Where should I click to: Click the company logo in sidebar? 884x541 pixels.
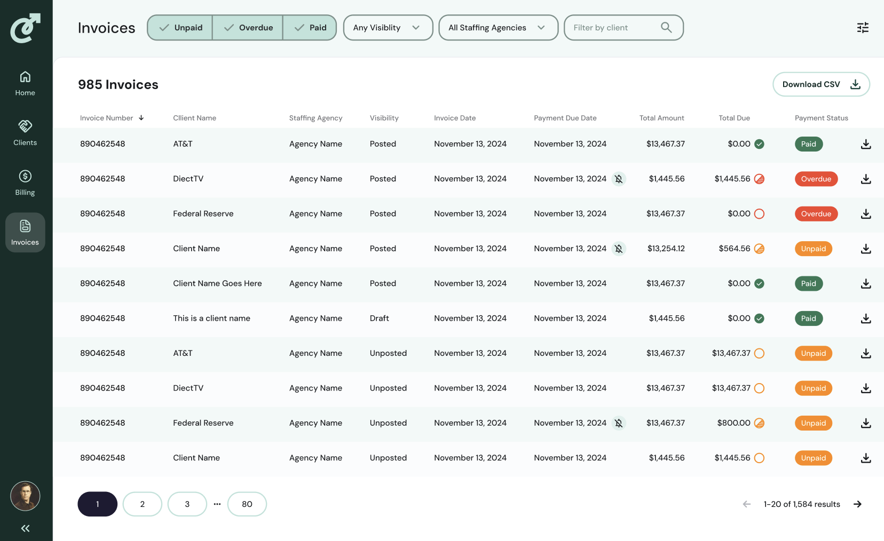coord(25,28)
